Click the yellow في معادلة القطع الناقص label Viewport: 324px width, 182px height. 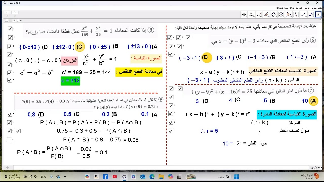pyautogui.click(x=139, y=72)
